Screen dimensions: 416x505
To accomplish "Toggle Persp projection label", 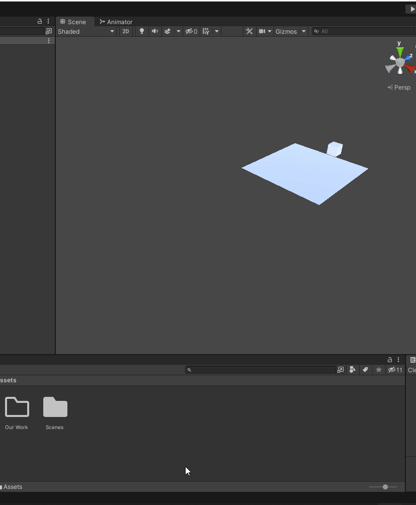I will point(399,88).
